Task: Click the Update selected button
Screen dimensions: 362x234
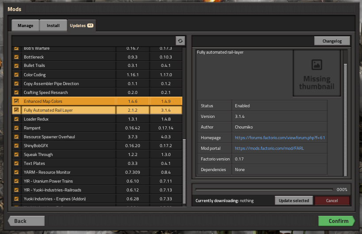Action: pos(294,200)
